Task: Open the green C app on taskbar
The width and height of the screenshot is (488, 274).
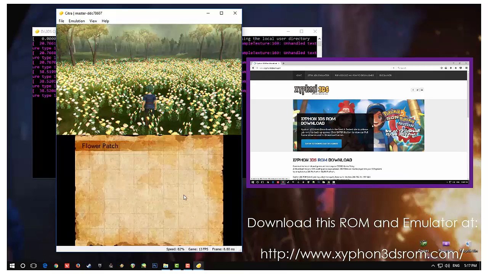Action: pos(177,266)
